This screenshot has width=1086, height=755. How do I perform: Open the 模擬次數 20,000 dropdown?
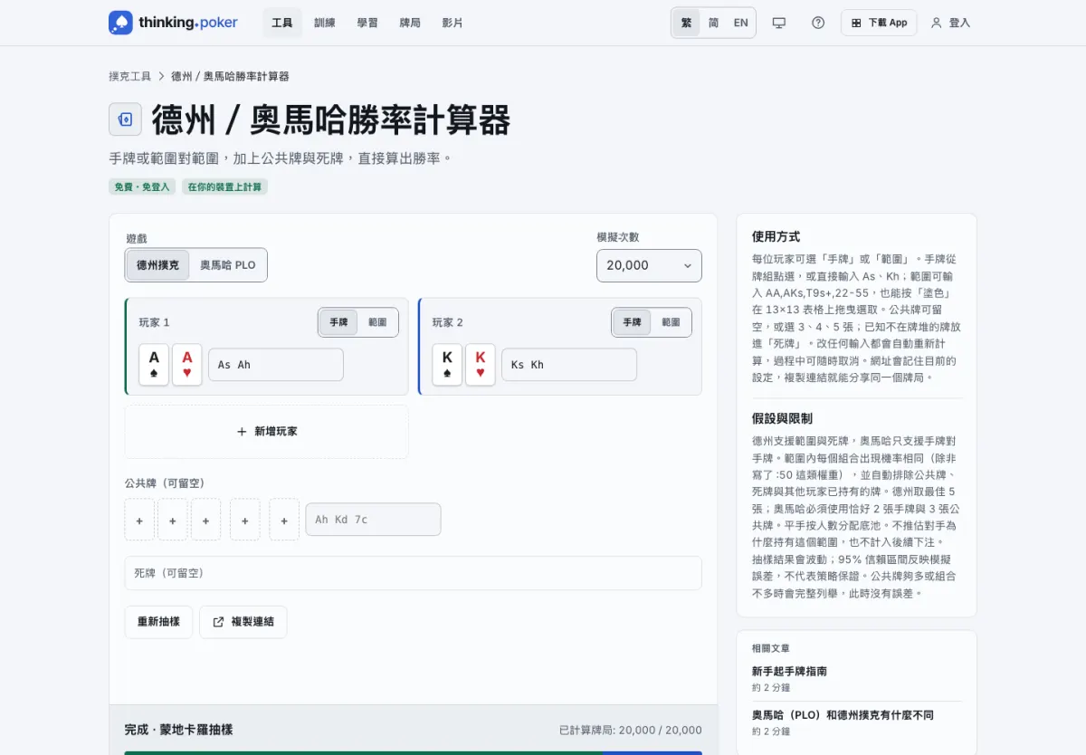(x=649, y=265)
